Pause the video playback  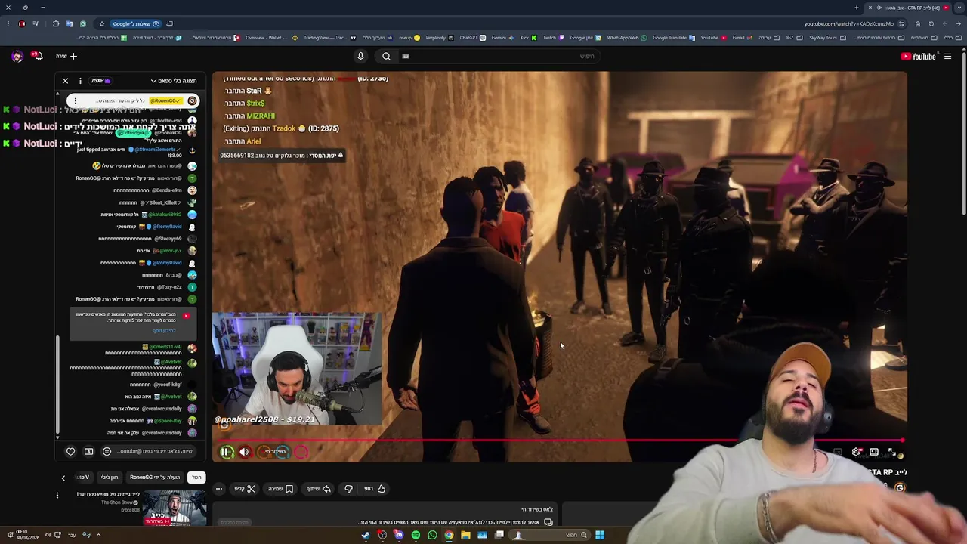pos(226,452)
